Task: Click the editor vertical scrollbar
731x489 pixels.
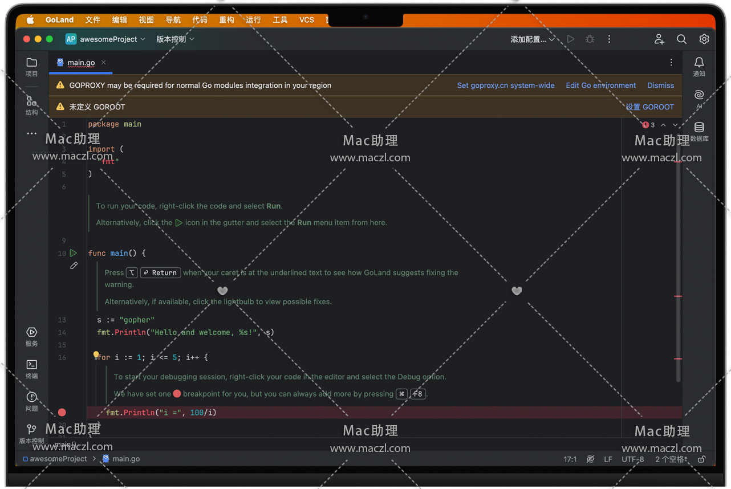Action: (x=678, y=256)
